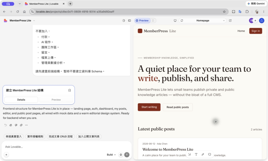This screenshot has width=268, height=161.
Task: Choose the 加入公開文章列表 suggestion chip
Action: [x=89, y=137]
